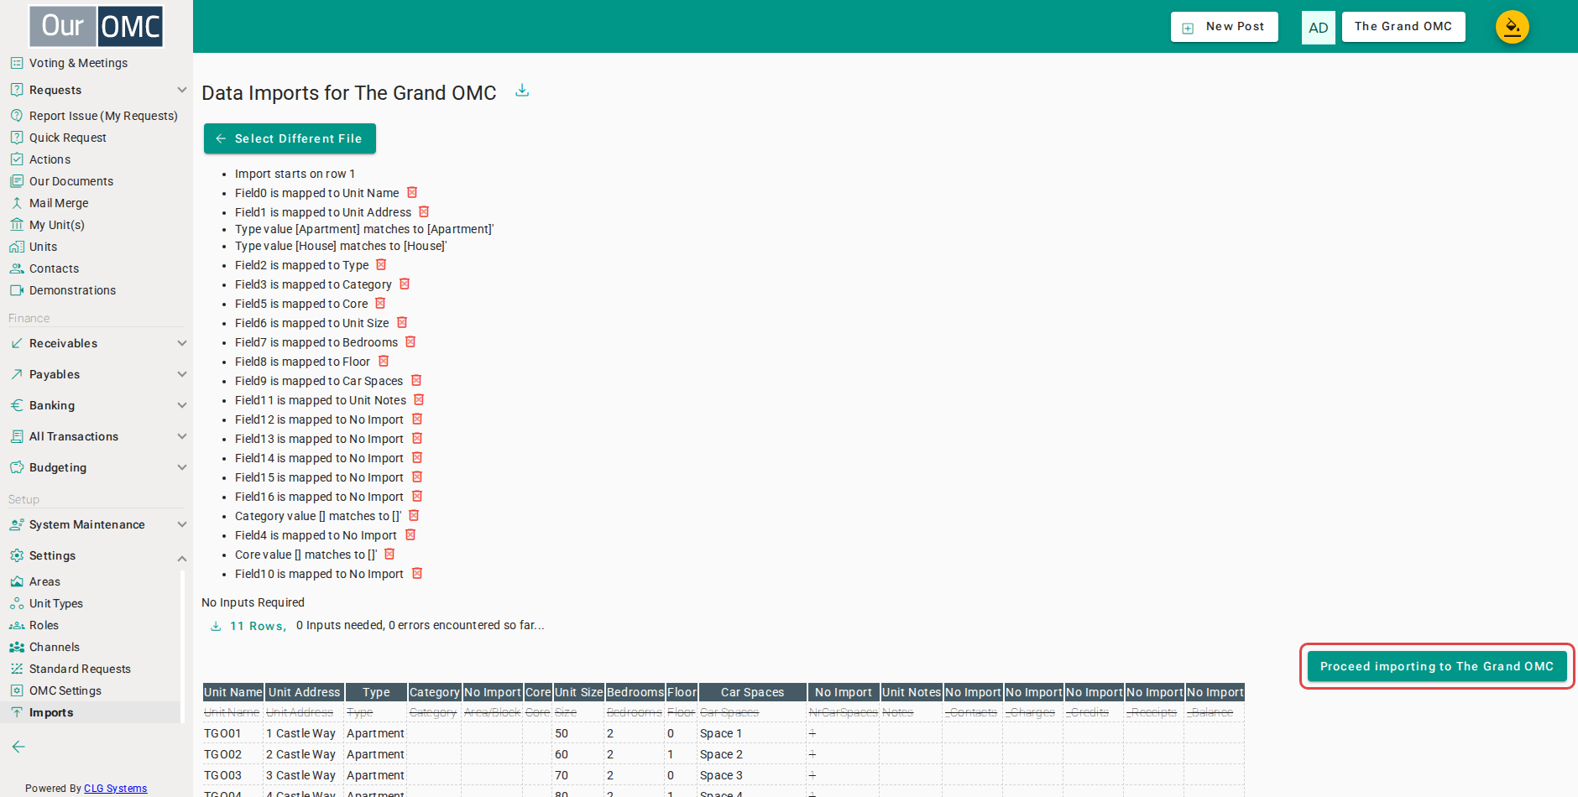Remove the Core value match rule
Image resolution: width=1578 pixels, height=797 pixels.
pyautogui.click(x=389, y=555)
